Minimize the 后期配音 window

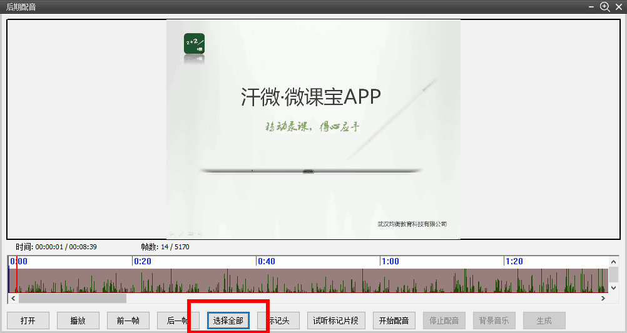591,7
